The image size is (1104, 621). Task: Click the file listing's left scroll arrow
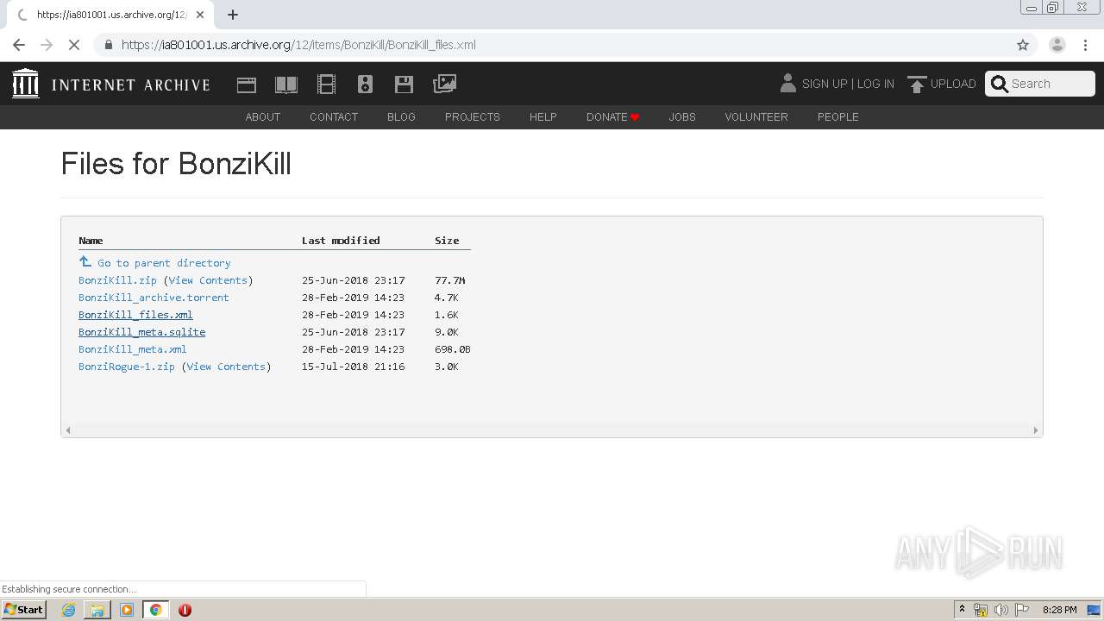click(x=68, y=430)
